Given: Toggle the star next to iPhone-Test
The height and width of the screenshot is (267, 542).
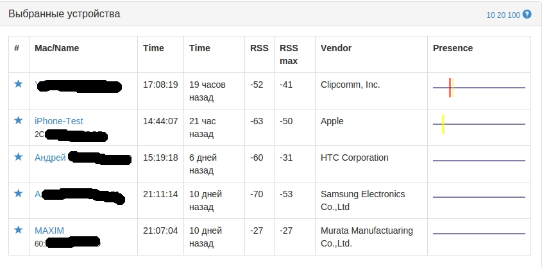Looking at the screenshot, I should [x=19, y=120].
